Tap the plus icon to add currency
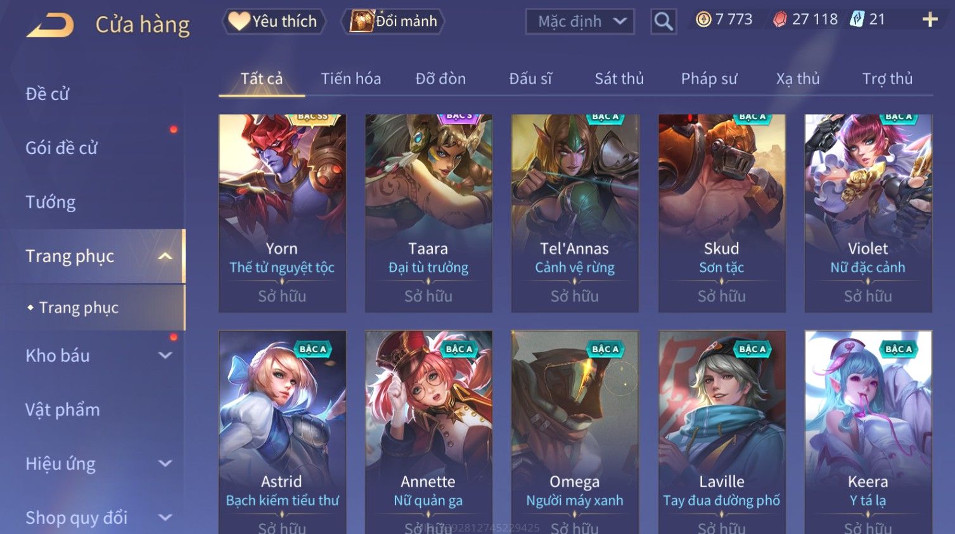Viewport: 955px width, 534px height. [x=930, y=20]
